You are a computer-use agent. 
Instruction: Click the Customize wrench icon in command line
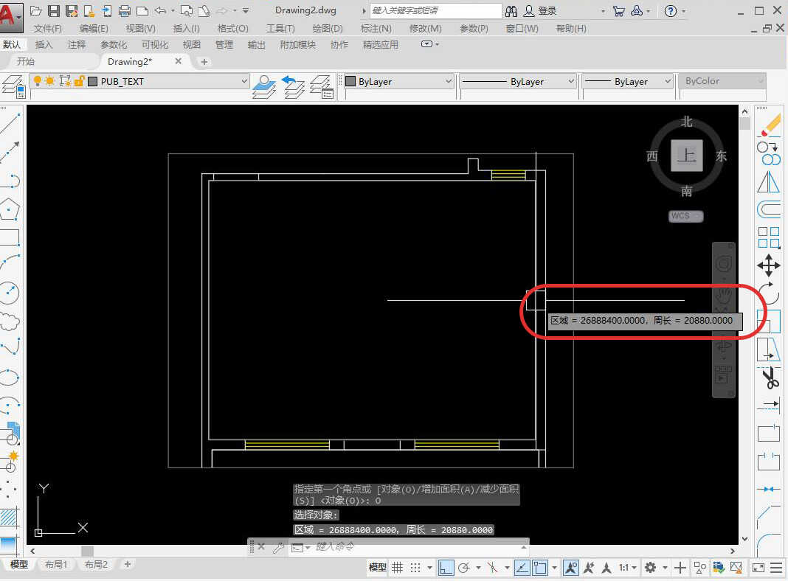pyautogui.click(x=278, y=547)
